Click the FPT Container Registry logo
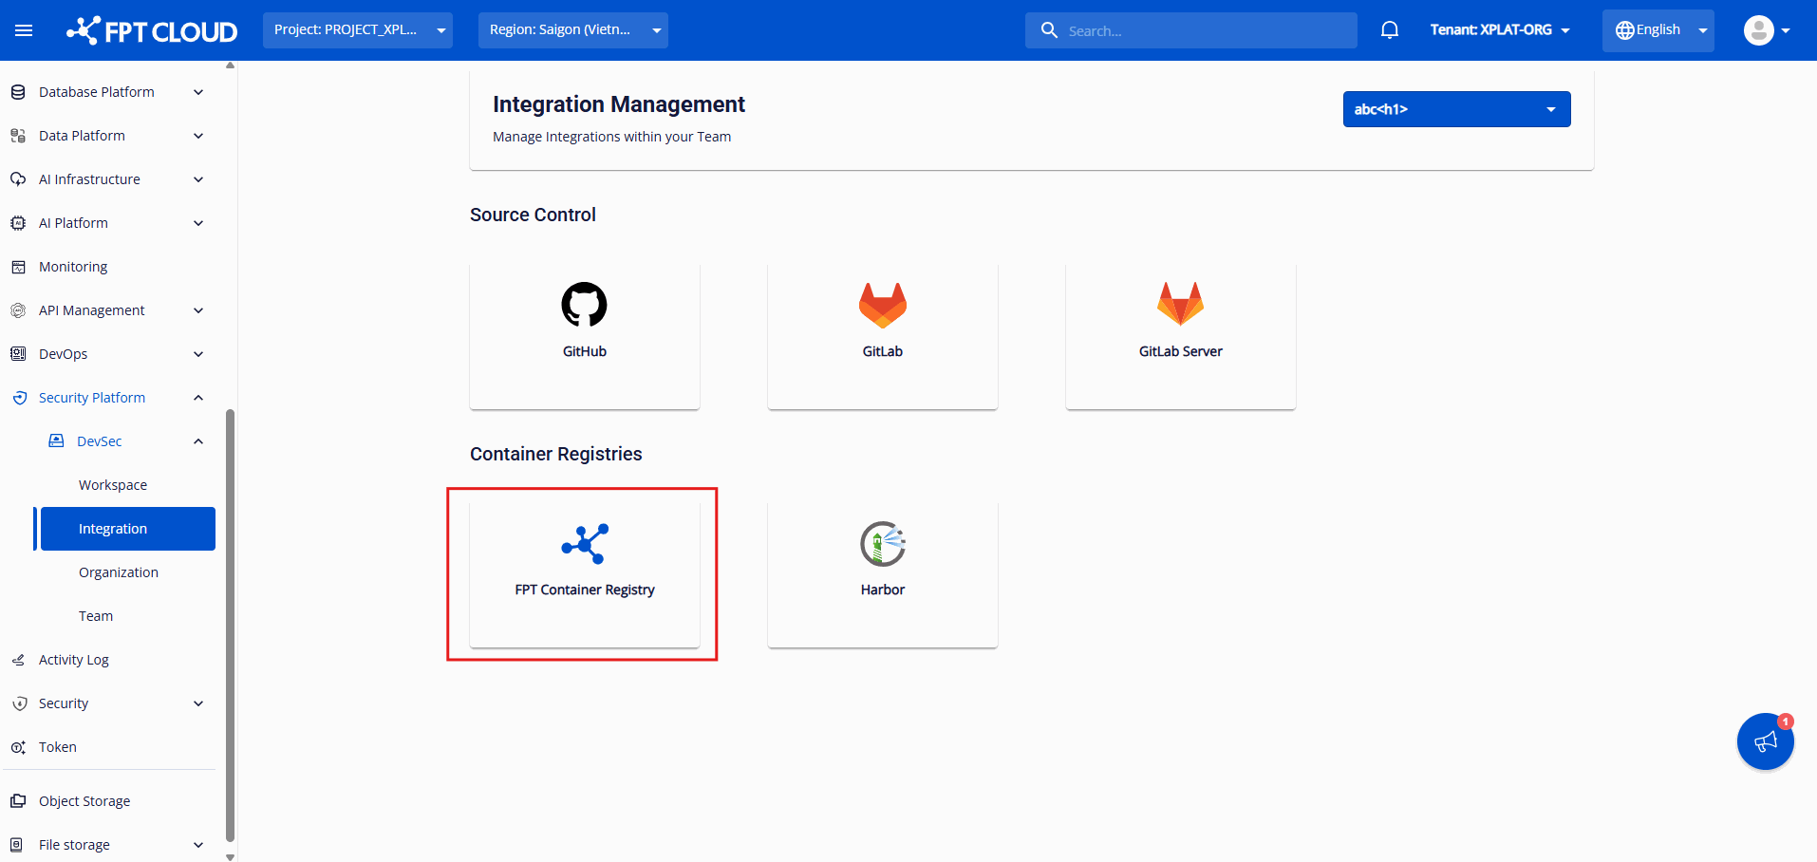 (x=585, y=544)
